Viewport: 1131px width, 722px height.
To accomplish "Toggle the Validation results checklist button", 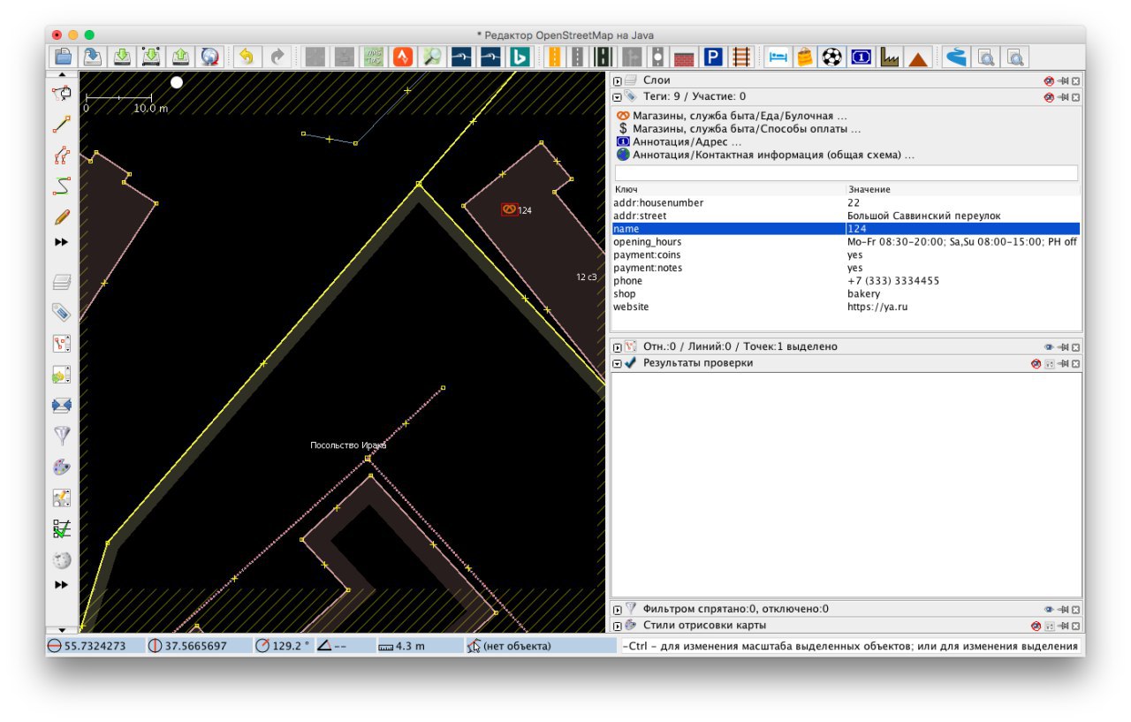I will 61,528.
